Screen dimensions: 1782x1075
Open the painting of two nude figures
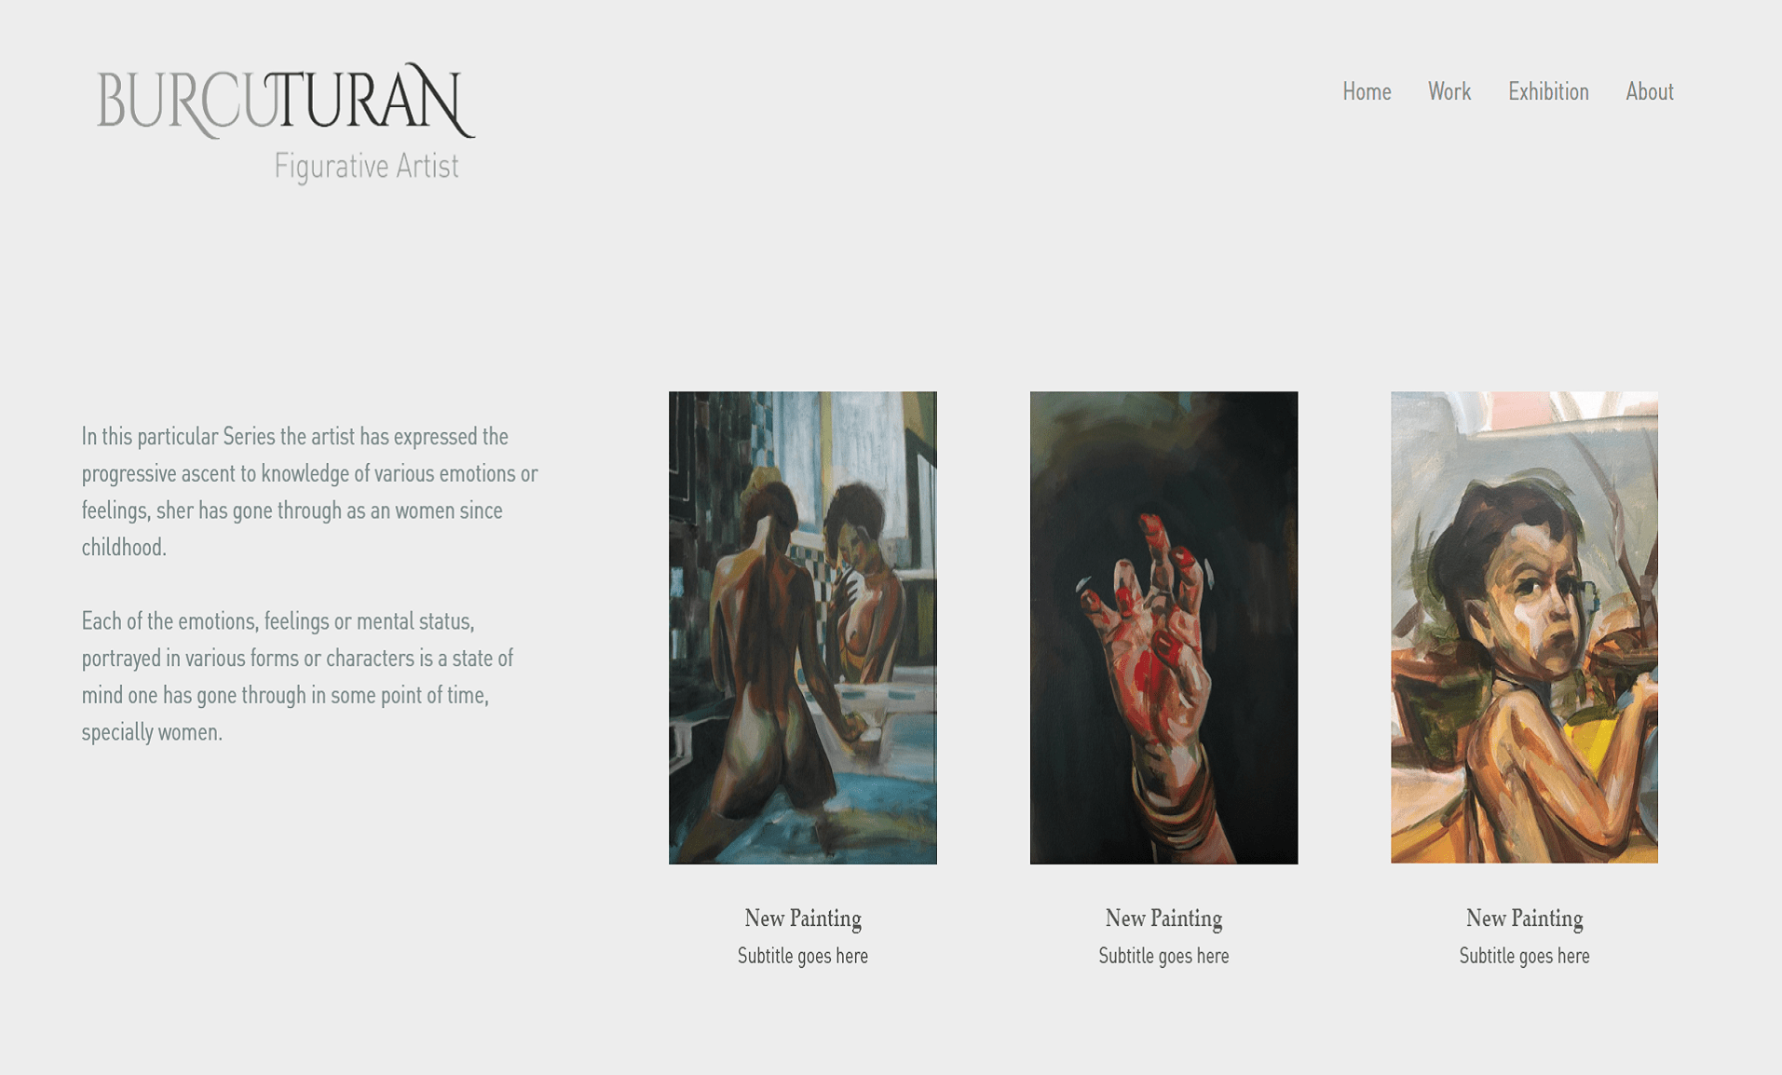(803, 628)
